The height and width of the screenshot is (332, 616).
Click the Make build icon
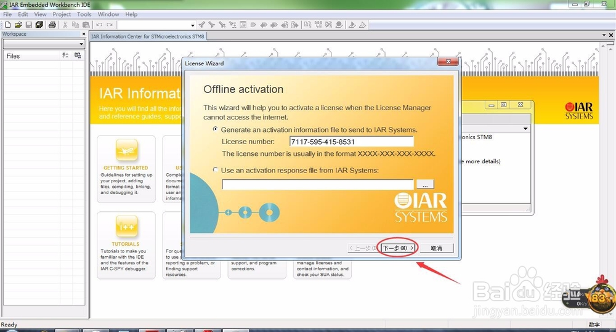click(318, 25)
